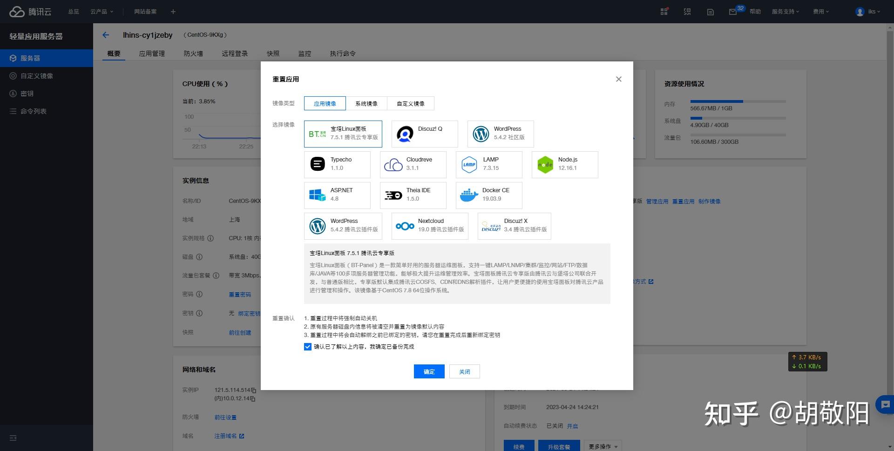Open the mail messages icon with badge

pos(733,12)
